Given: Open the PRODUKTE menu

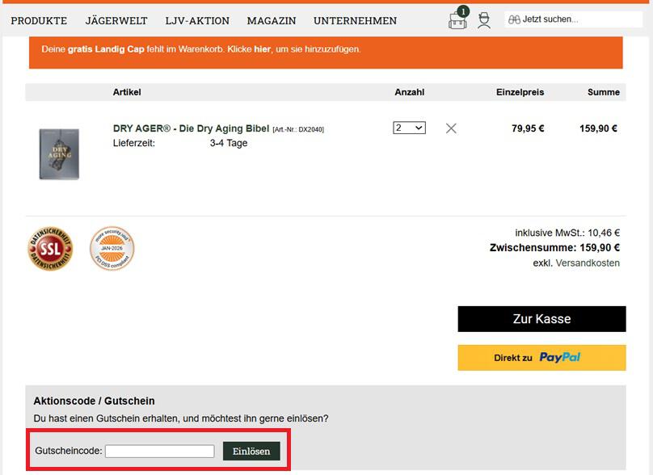Looking at the screenshot, I should click(39, 20).
